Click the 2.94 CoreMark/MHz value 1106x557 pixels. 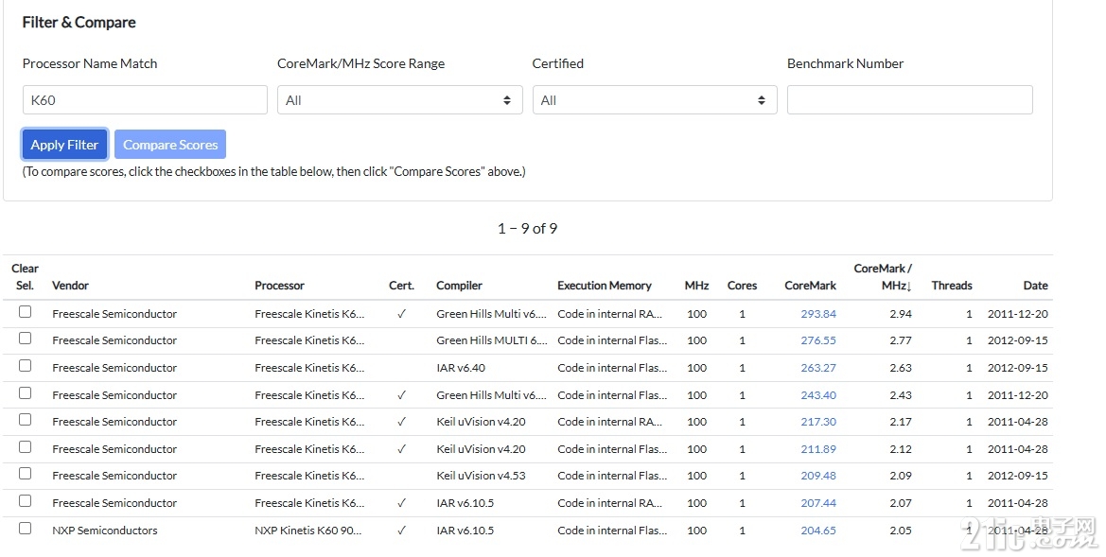point(901,314)
